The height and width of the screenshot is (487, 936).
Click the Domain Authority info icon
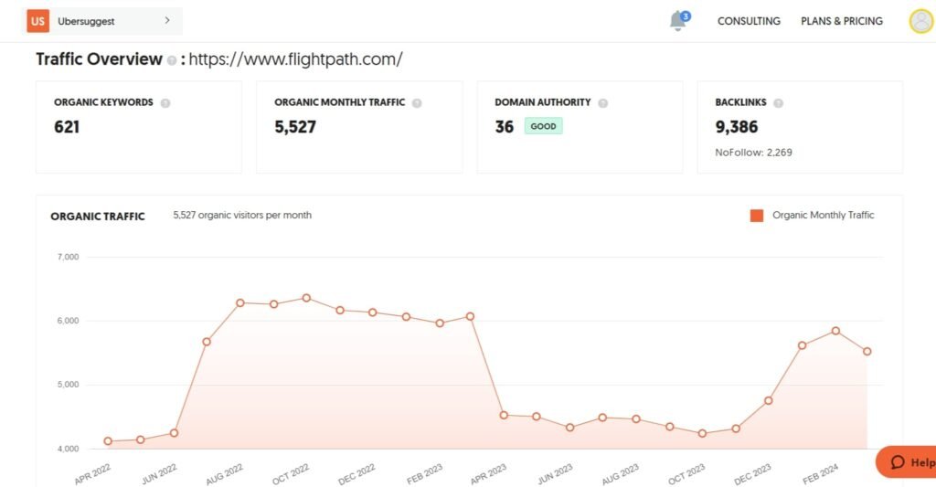603,102
